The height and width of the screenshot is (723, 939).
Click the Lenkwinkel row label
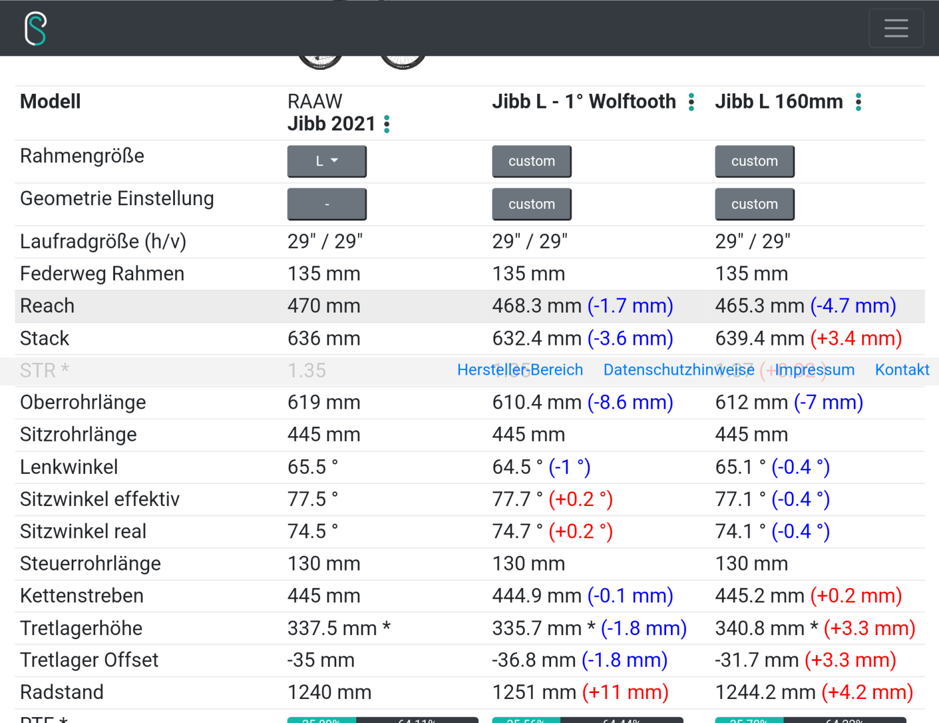pos(69,467)
